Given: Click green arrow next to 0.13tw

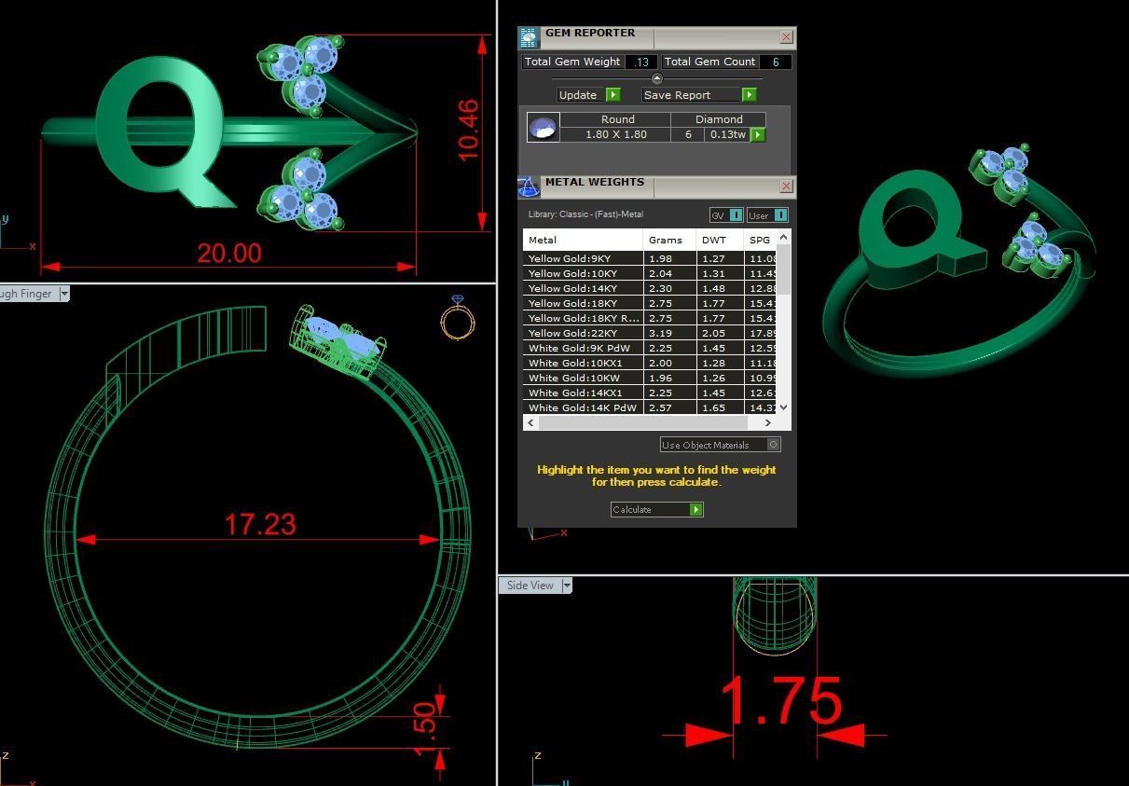Looking at the screenshot, I should (x=758, y=135).
